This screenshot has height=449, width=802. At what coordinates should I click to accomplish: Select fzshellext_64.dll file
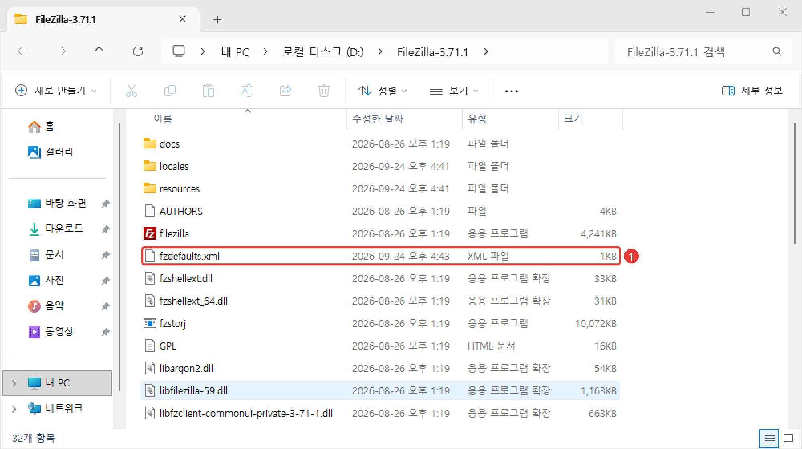click(380, 301)
